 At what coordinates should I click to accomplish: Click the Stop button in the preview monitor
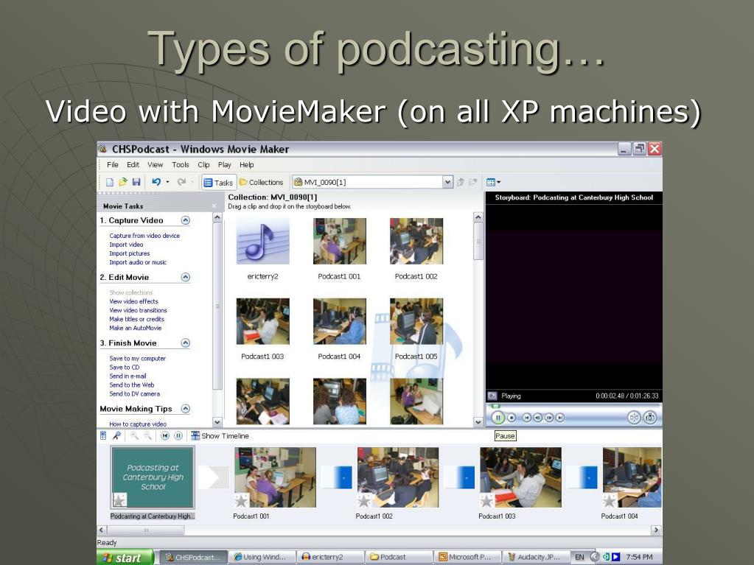tap(512, 418)
